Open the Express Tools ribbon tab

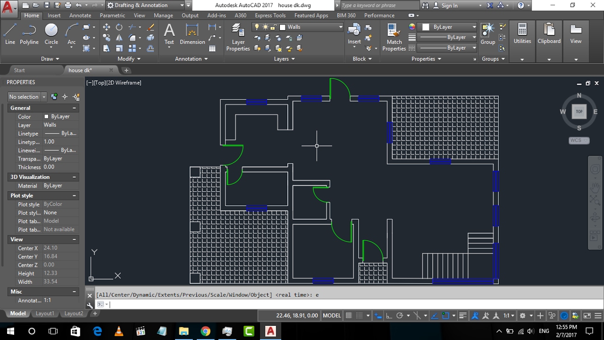[270, 16]
